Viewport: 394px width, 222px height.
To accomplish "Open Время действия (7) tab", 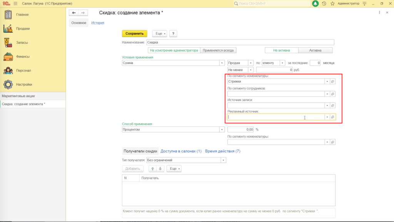I will pos(223,151).
